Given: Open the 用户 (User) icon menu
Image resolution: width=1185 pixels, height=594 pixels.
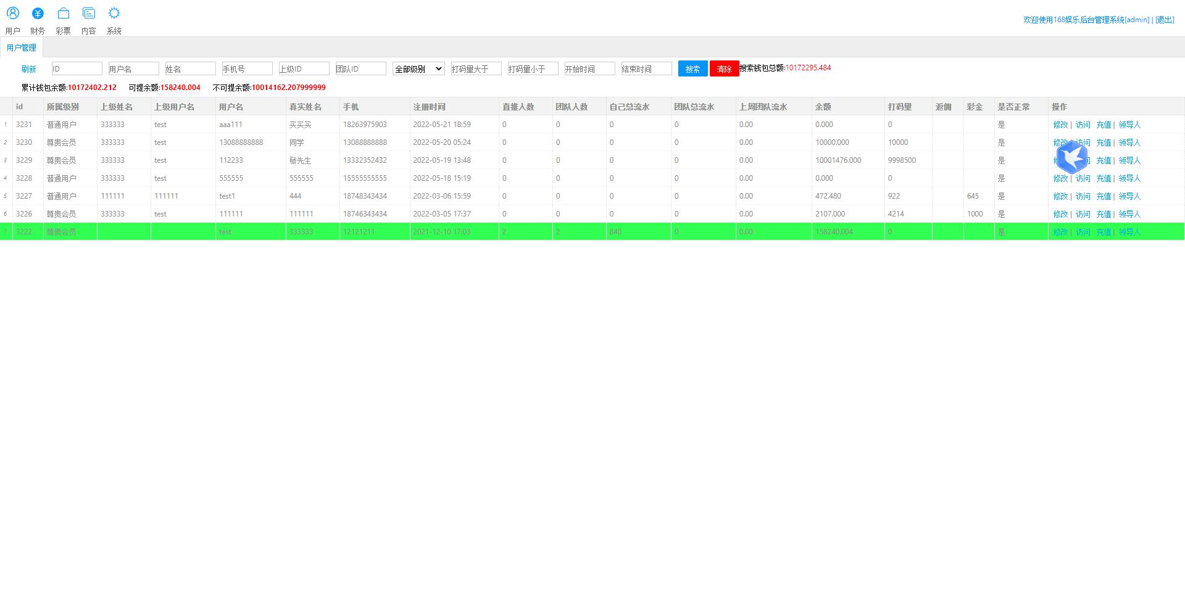Looking at the screenshot, I should [x=13, y=14].
